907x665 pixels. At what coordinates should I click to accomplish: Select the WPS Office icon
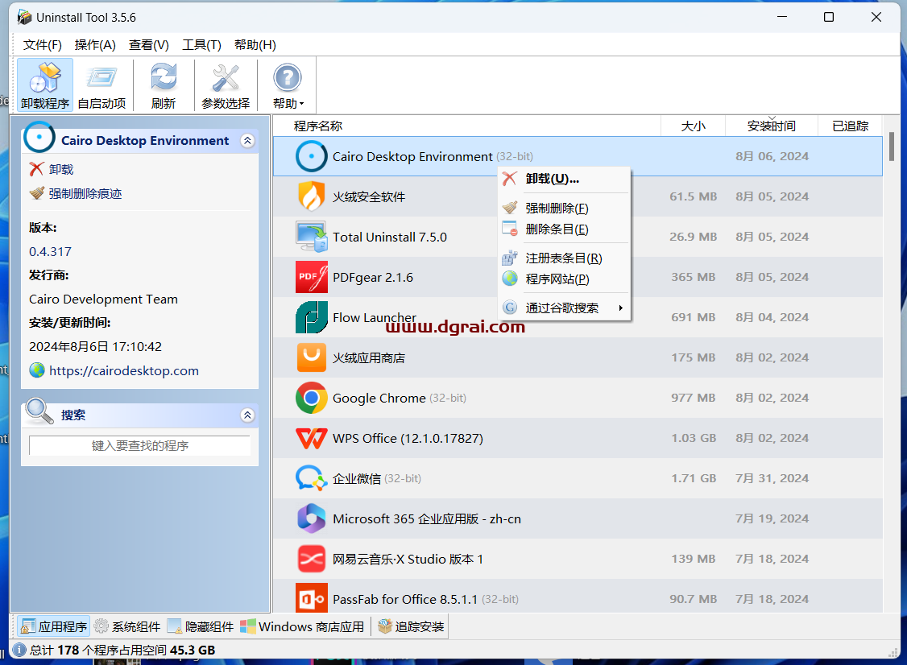coord(311,438)
